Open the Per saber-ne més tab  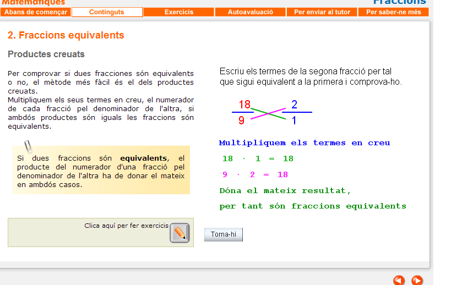[x=393, y=12]
